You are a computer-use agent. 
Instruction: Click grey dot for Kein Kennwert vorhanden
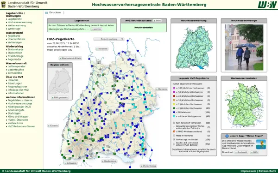(174, 123)
